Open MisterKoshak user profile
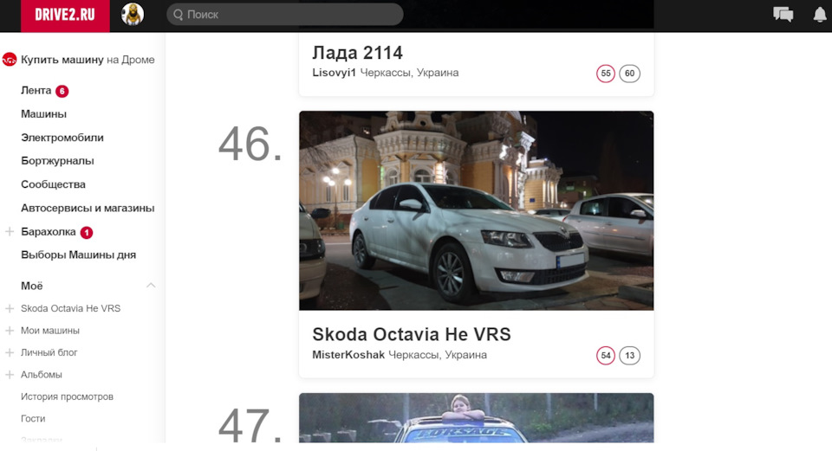This screenshot has width=832, height=451. (348, 355)
